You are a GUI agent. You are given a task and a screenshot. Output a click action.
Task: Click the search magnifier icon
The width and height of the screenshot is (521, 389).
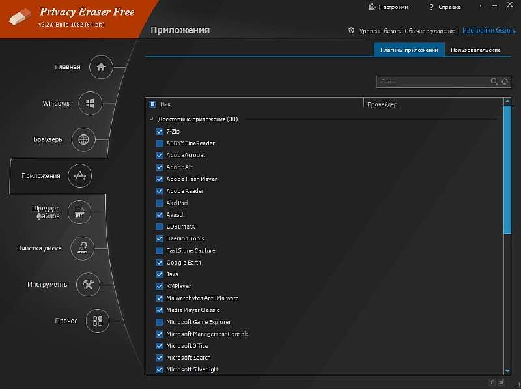[494, 82]
